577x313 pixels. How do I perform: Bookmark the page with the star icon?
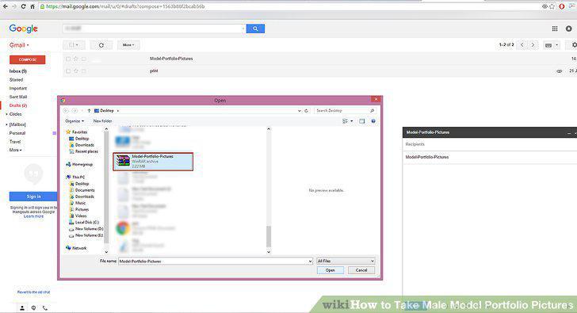tap(552, 6)
